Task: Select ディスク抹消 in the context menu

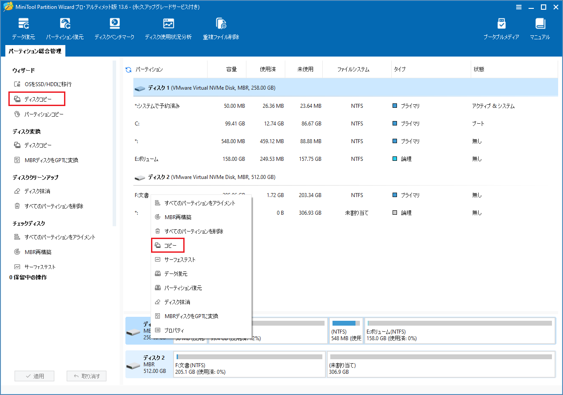Action: 201,302
